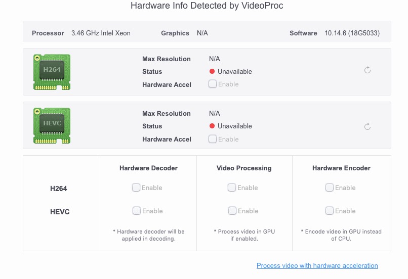
Task: Click the HEVC chip icon
Action: tap(52, 126)
